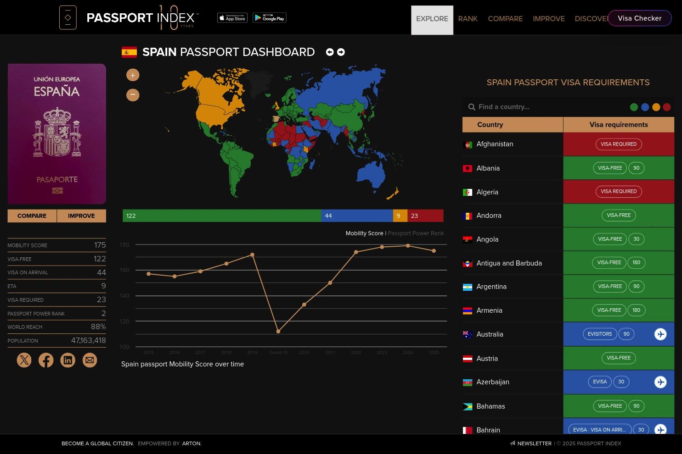
Task: Open the App Store download badge
Action: click(232, 18)
